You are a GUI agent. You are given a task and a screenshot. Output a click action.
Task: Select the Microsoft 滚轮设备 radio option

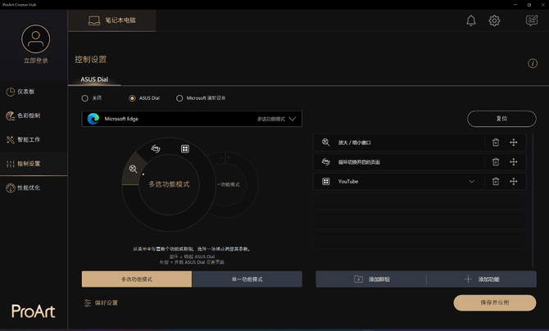click(x=179, y=98)
